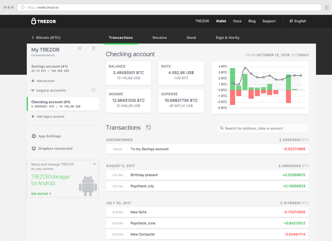
Task: Click Details on the unconfirmed transaction
Action: point(118,149)
